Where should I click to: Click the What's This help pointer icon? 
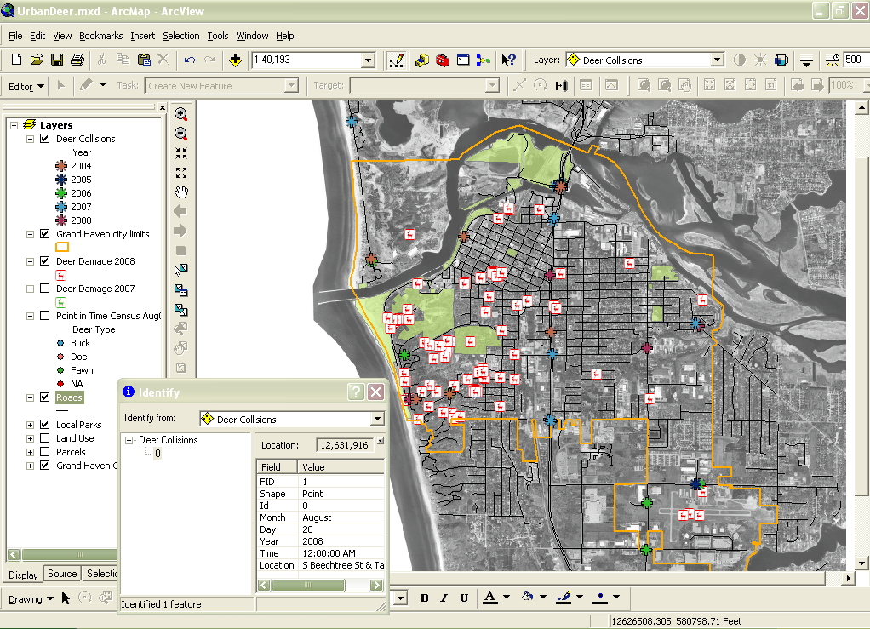pos(508,60)
